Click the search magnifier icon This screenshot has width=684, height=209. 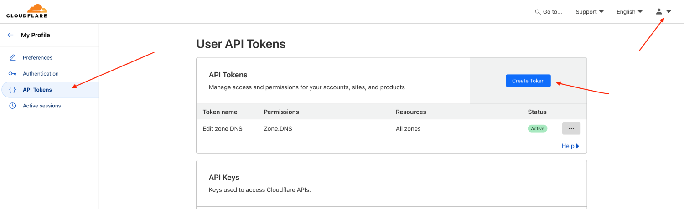click(x=538, y=12)
